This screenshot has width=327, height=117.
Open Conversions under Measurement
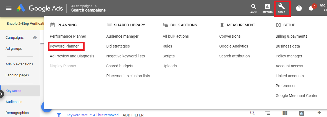click(x=230, y=36)
